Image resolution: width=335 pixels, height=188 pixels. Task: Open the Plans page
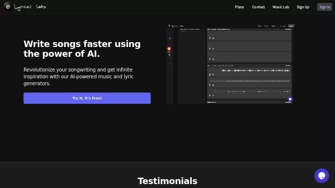click(239, 7)
